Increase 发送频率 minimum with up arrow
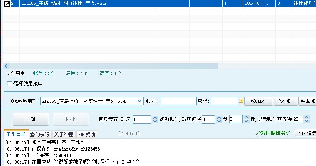Screen dimensions: 316x166 [219, 117]
